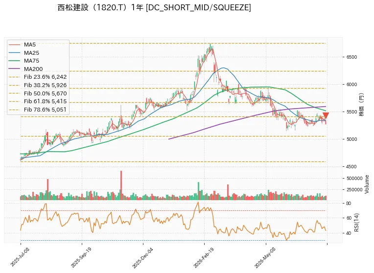374x273 pixels.
Task: Select the Fib 78.6% 5,051 legend item
Action: 38,110
